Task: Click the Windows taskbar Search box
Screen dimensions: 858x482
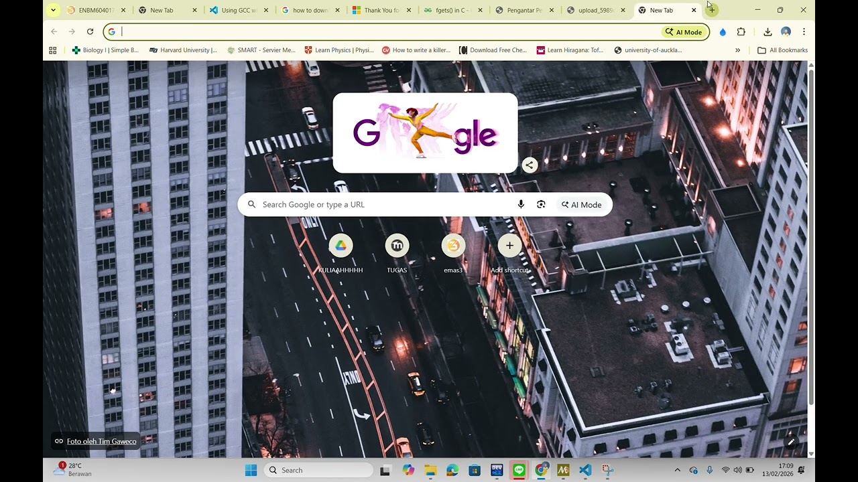Action: point(318,470)
